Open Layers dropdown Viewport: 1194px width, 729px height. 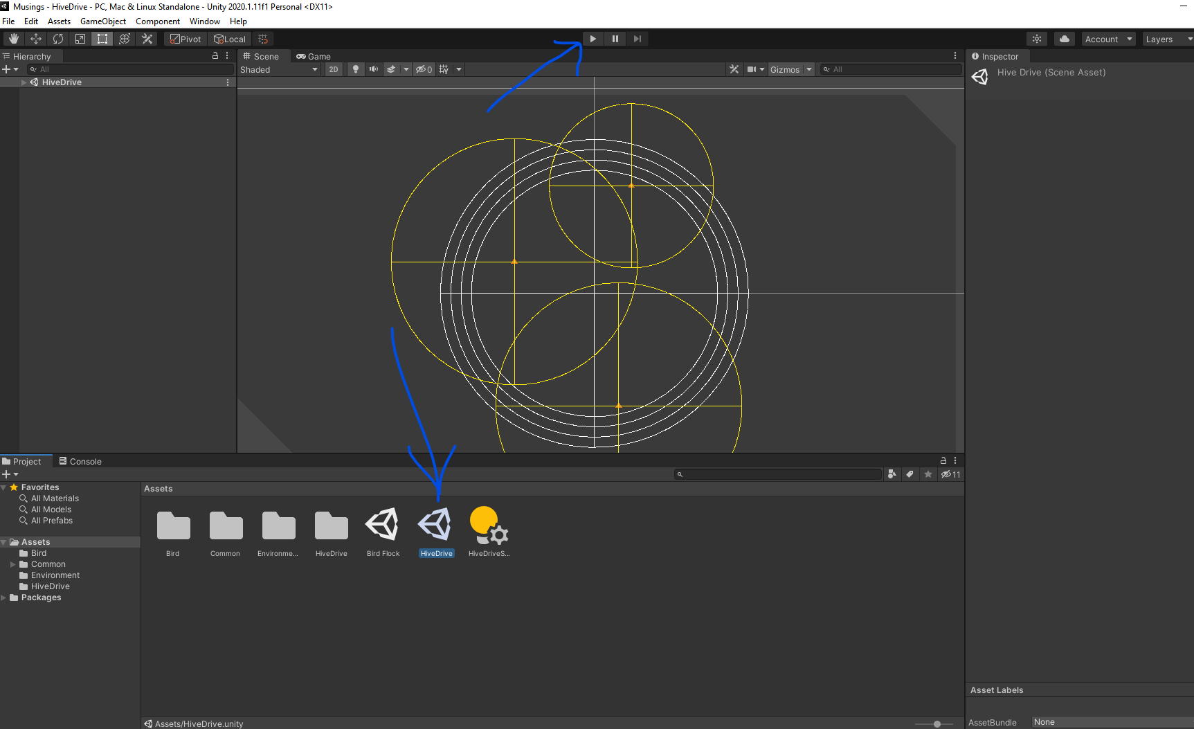[1168, 39]
